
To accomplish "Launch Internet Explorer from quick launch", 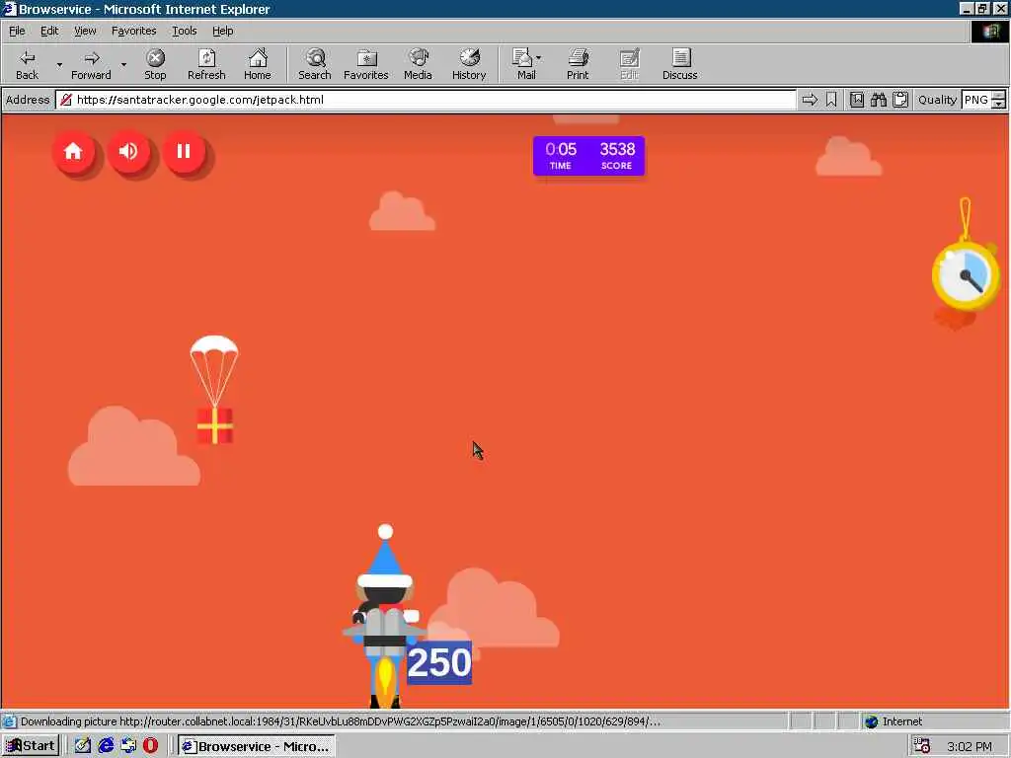I will (x=106, y=746).
